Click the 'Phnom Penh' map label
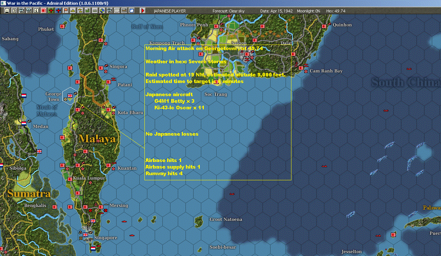The width and height of the screenshot is (441, 256). pos(194,25)
